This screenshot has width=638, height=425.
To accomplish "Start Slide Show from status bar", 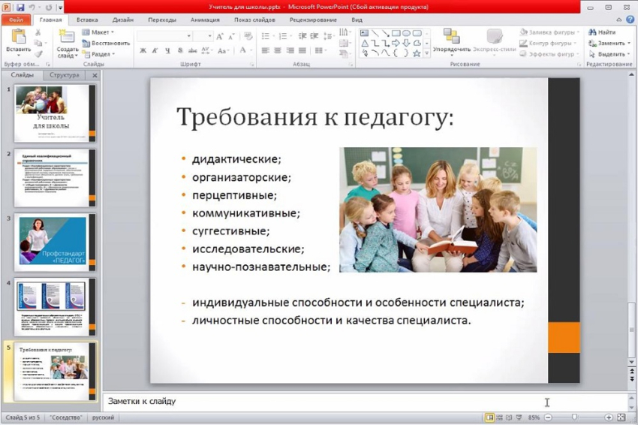I will click(x=519, y=417).
